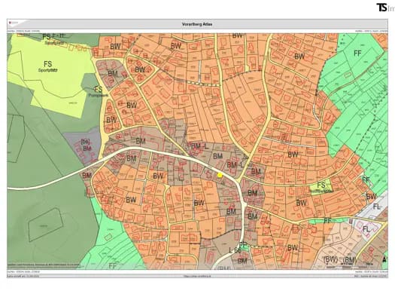Click the yellow location marker dot

(x=220, y=175)
